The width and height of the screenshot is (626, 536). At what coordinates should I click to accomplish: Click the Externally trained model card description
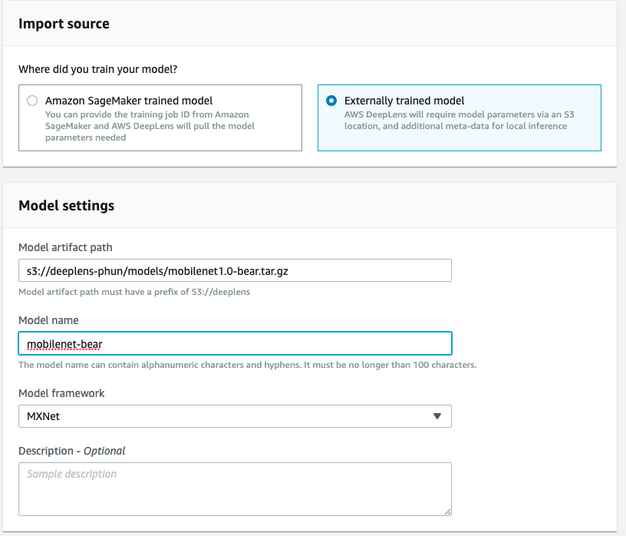[459, 121]
